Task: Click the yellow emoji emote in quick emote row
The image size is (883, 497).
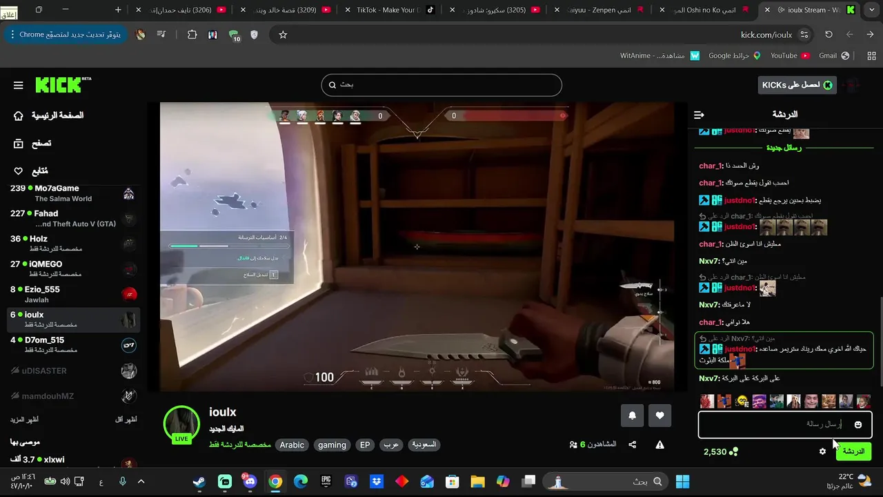Action: pos(742,402)
